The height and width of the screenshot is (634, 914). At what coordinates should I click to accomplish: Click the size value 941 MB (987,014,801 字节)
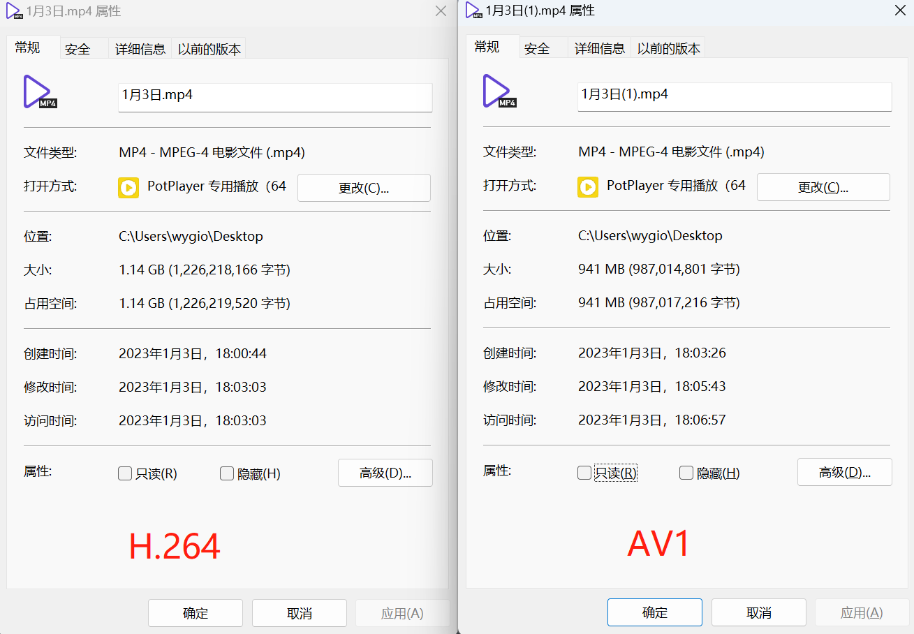(659, 269)
